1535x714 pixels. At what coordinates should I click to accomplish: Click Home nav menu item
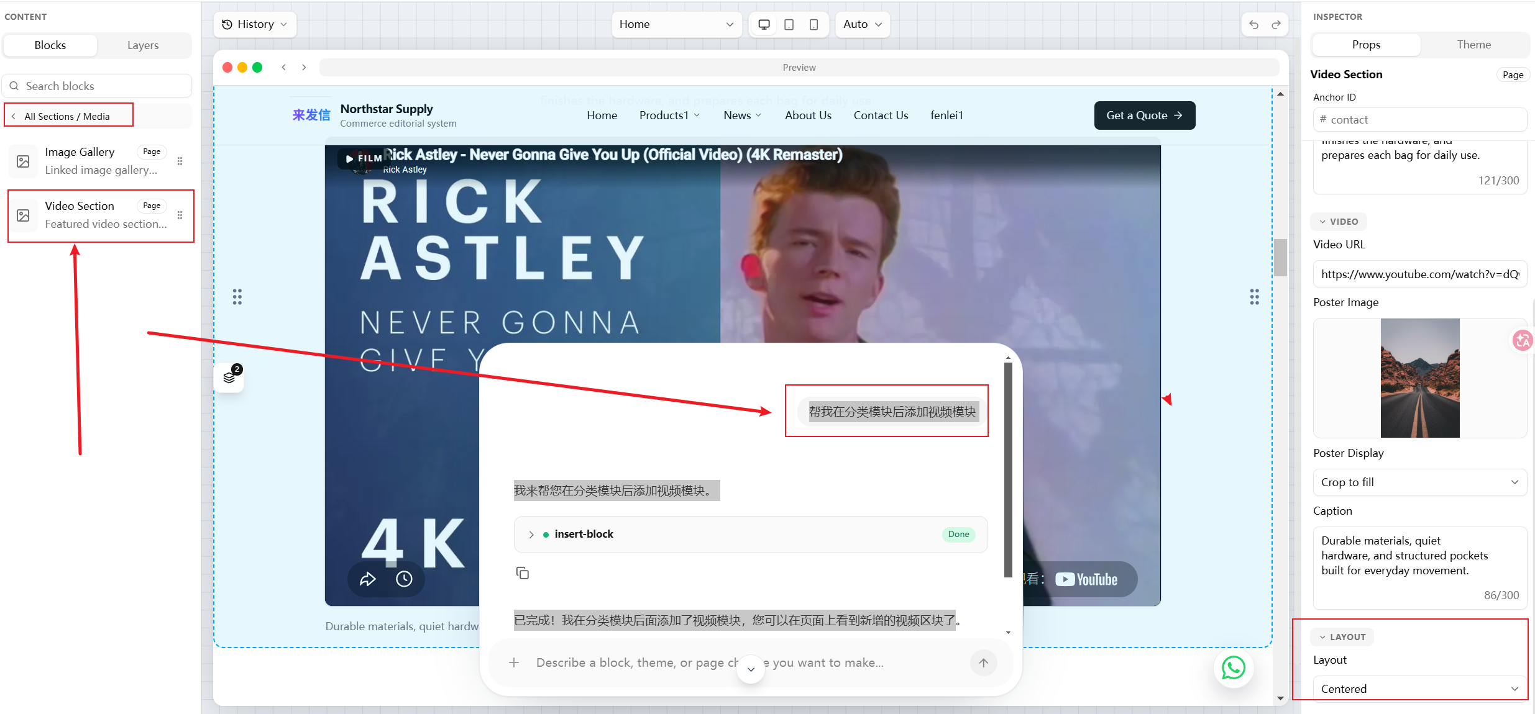pyautogui.click(x=602, y=115)
